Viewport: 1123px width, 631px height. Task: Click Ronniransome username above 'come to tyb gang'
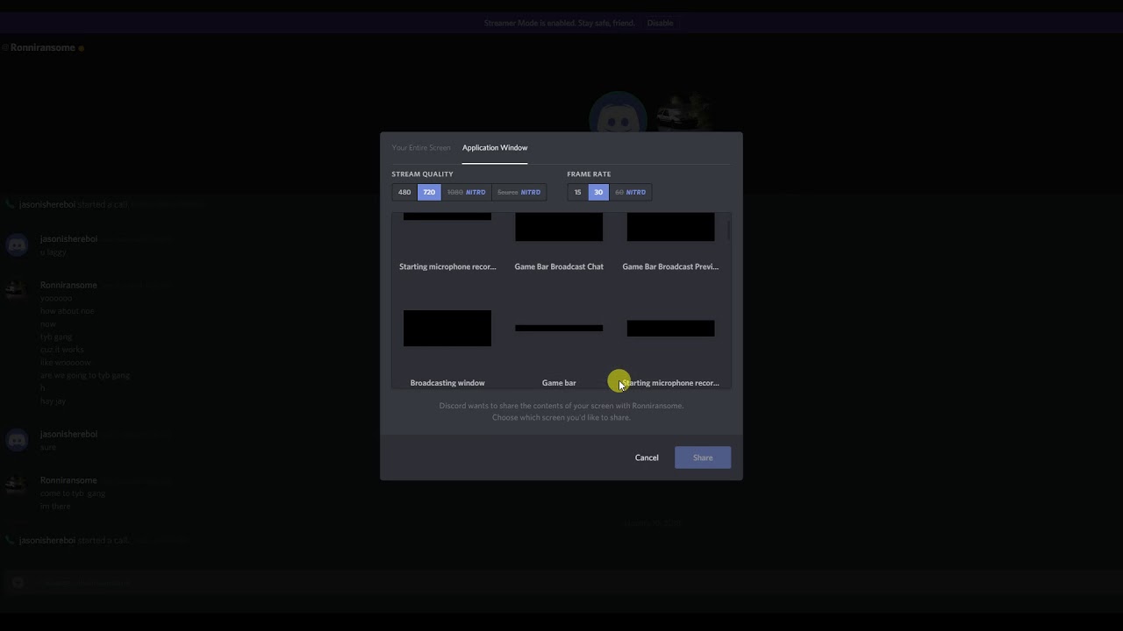[68, 480]
